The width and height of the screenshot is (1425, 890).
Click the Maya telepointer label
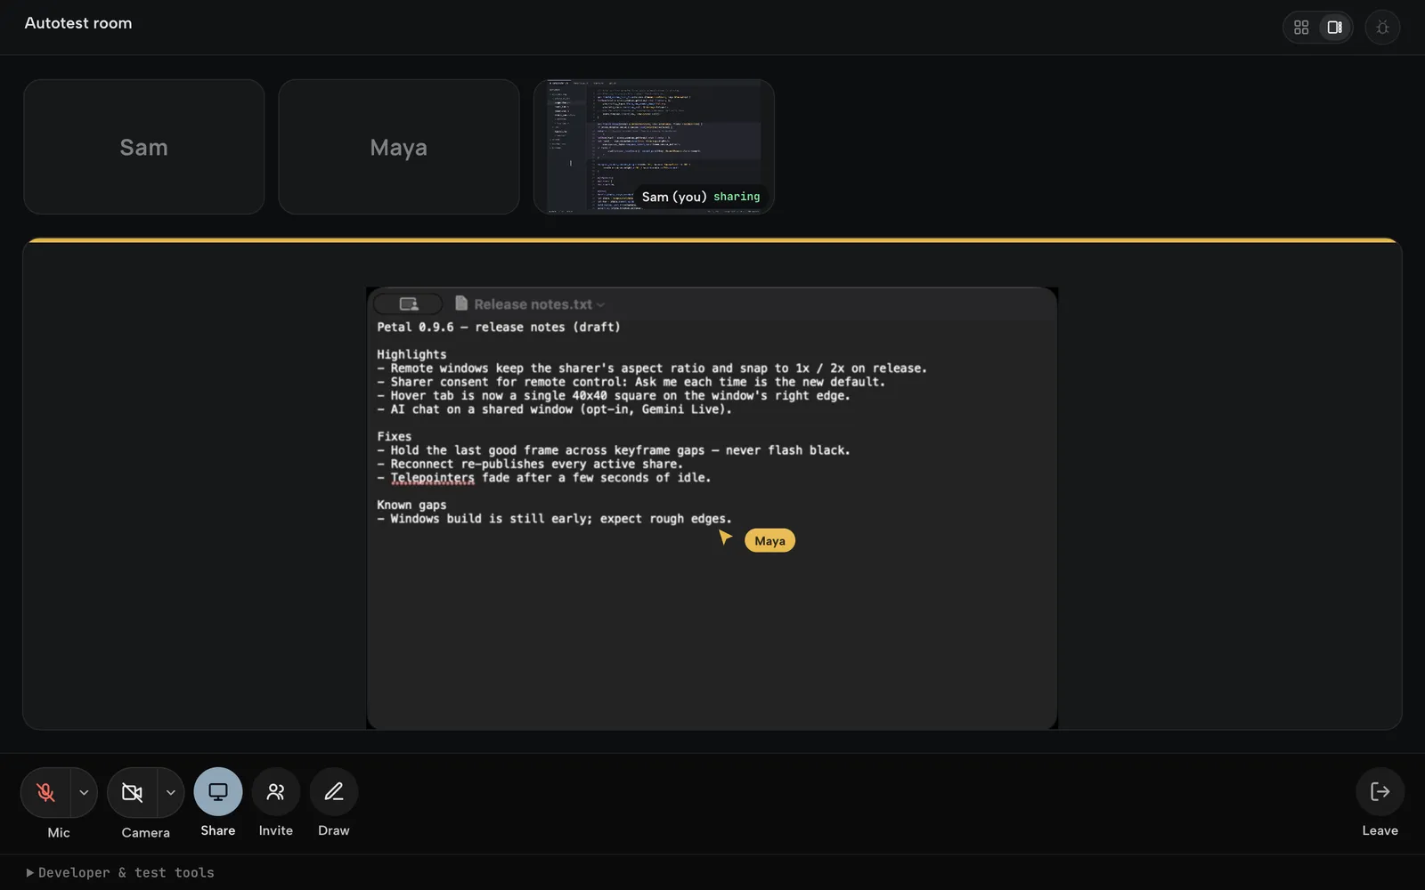click(769, 541)
